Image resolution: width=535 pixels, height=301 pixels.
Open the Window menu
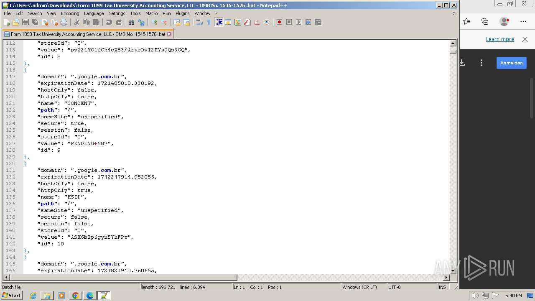203,13
